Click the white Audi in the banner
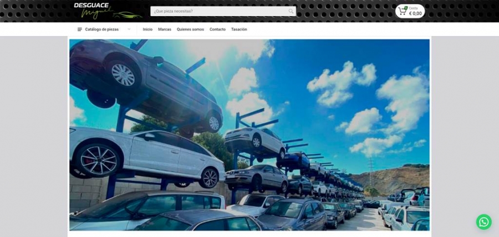This screenshot has width=499, height=237. [147, 155]
